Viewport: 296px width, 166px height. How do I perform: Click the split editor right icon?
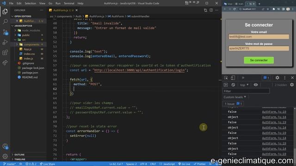pyautogui.click(x=211, y=10)
